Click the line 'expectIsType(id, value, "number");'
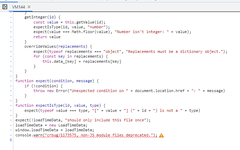The height and width of the screenshot is (150, 240). 72,27
